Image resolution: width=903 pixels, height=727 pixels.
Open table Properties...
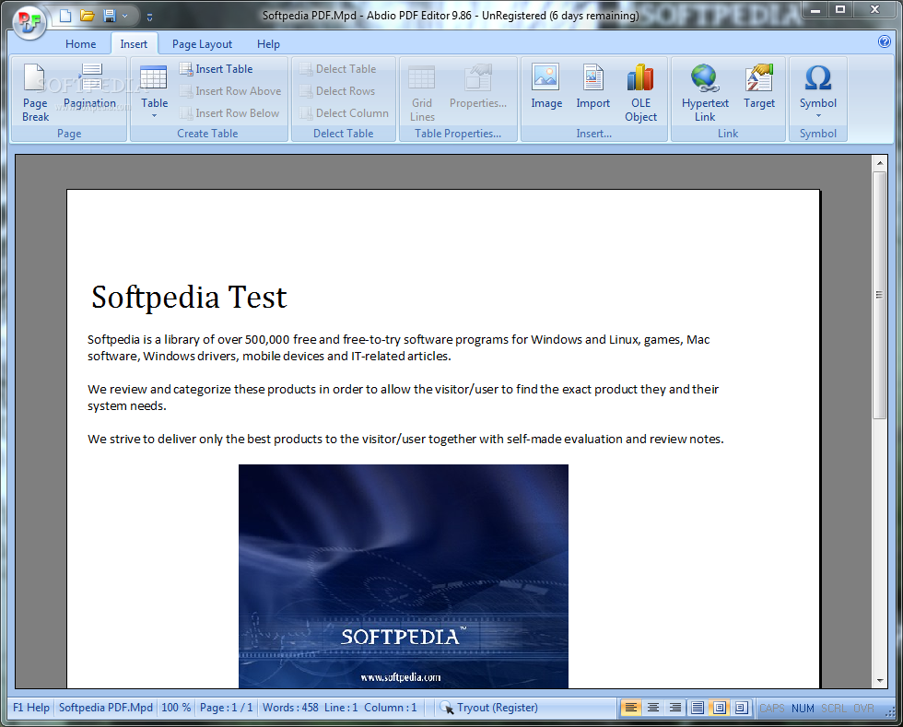point(478,87)
